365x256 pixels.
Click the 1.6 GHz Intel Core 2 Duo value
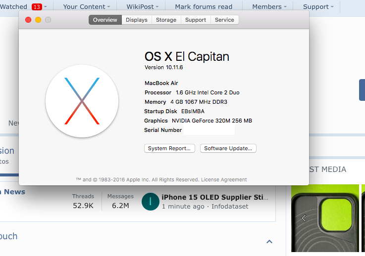(x=208, y=92)
